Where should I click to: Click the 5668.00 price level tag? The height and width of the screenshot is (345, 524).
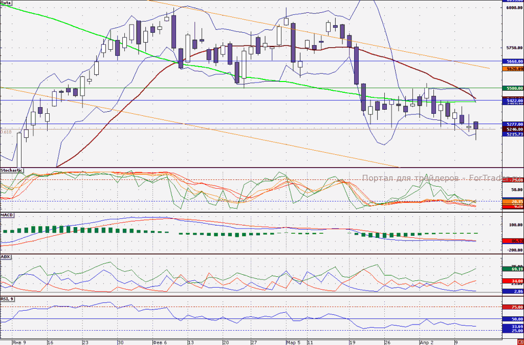pyautogui.click(x=513, y=62)
